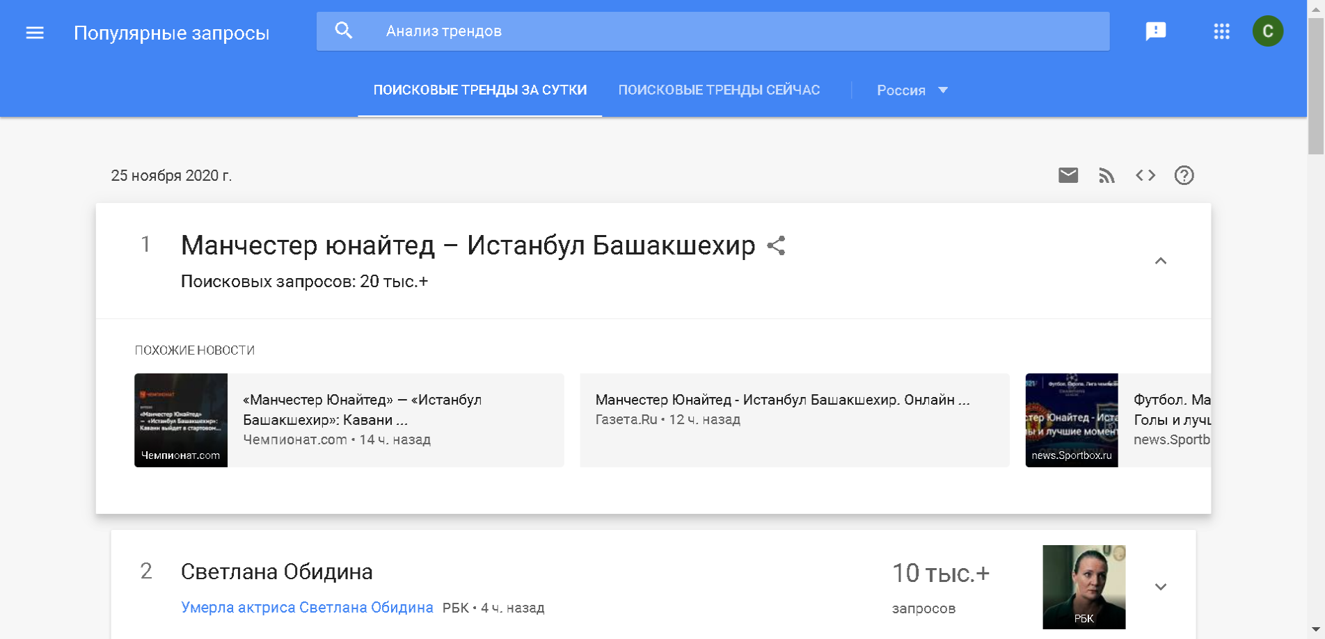Open the Умерла актриса Светлана Обидина link
Screen dimensions: 1325x639
point(307,608)
